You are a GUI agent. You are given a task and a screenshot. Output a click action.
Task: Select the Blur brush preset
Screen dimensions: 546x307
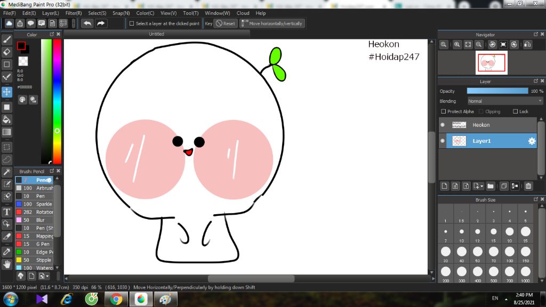click(x=34, y=220)
